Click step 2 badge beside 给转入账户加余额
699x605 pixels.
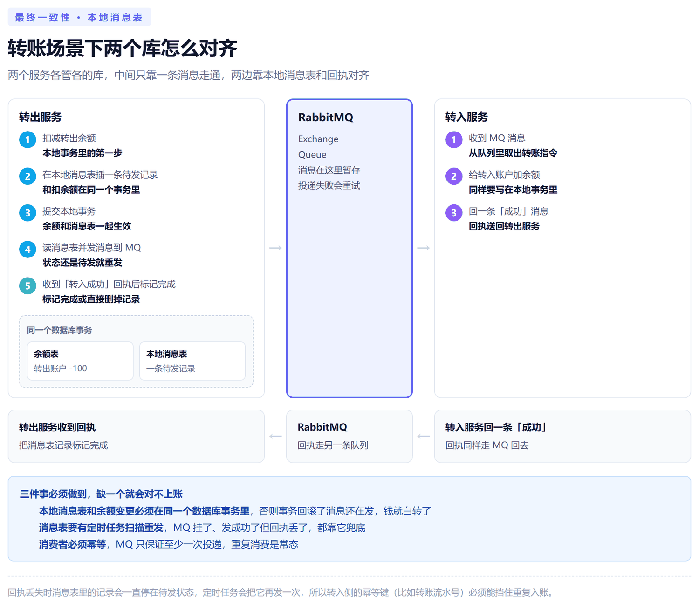[x=454, y=176]
